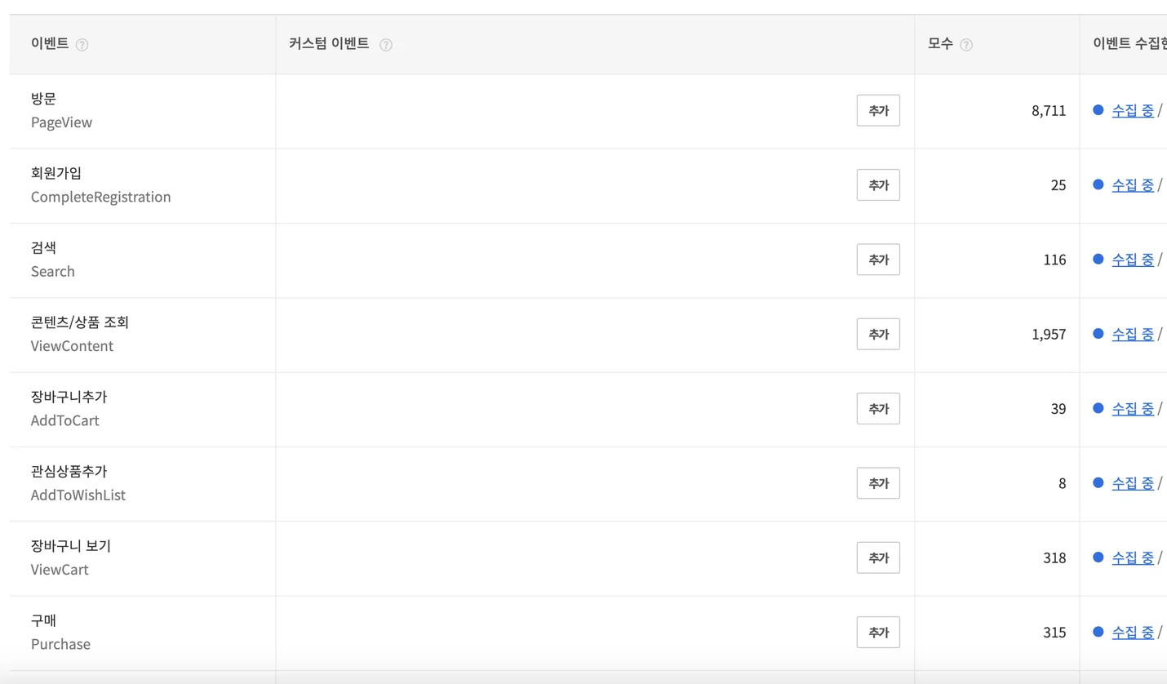Click blue status dot in PageView row

click(x=1098, y=110)
